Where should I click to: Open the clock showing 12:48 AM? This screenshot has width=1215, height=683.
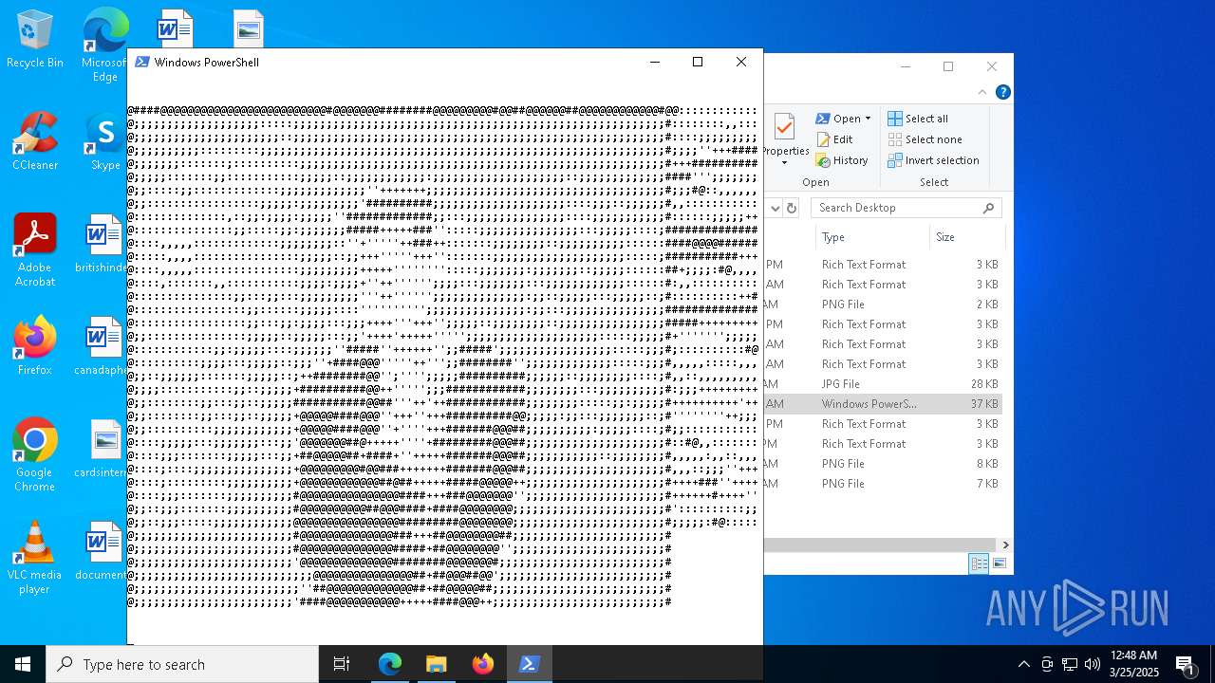(1133, 664)
